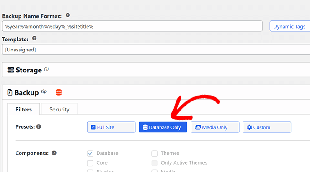Click the Presets label text
310x172 pixels.
pos(25,127)
